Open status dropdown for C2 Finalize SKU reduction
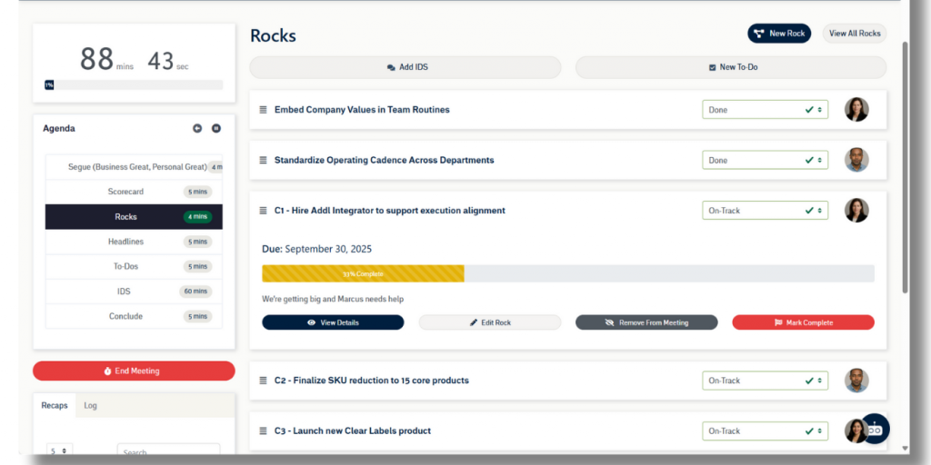 765,381
